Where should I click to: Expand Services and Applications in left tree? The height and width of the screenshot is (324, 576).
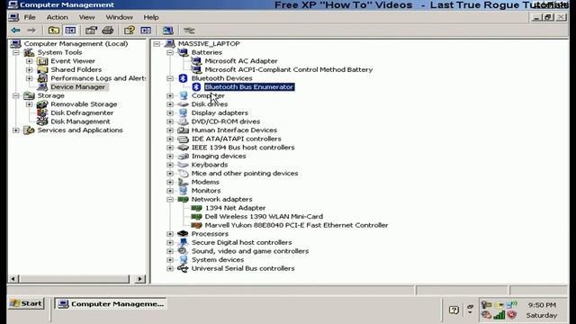point(16,130)
